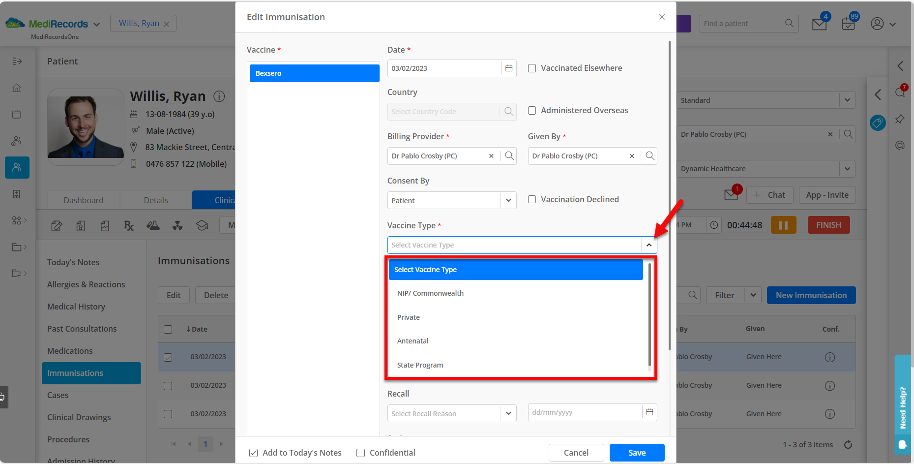Untick the Add to Today's Notes checkbox
This screenshot has width=914, height=464.
[254, 453]
